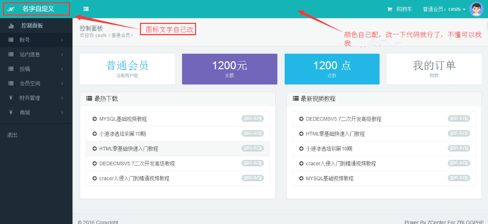Click the user avatar picture

pyautogui.click(x=476, y=9)
